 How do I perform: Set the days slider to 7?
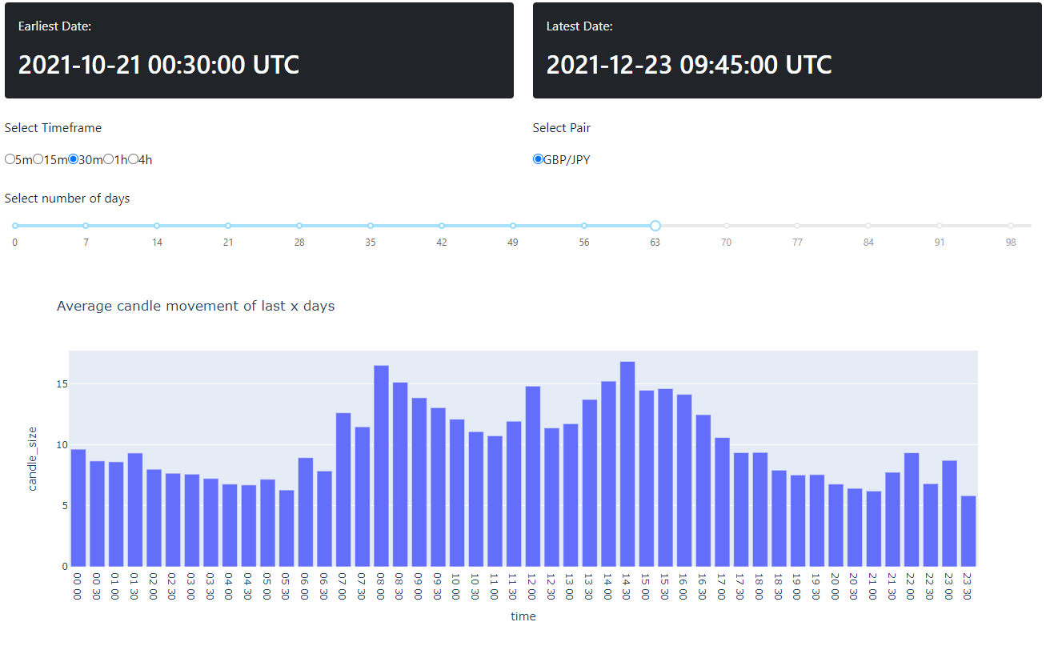tap(86, 226)
